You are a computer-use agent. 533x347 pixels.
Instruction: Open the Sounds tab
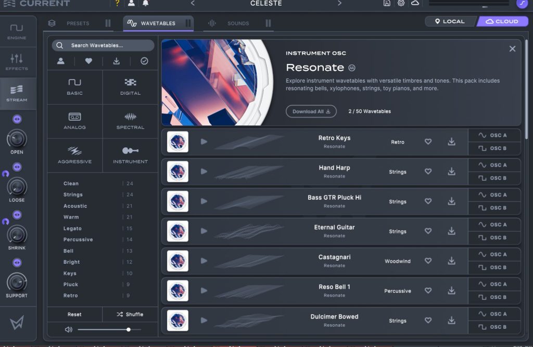click(x=238, y=23)
